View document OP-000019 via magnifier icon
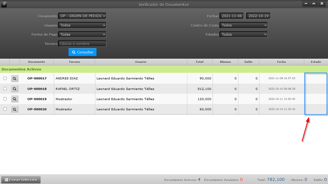 click(x=15, y=99)
